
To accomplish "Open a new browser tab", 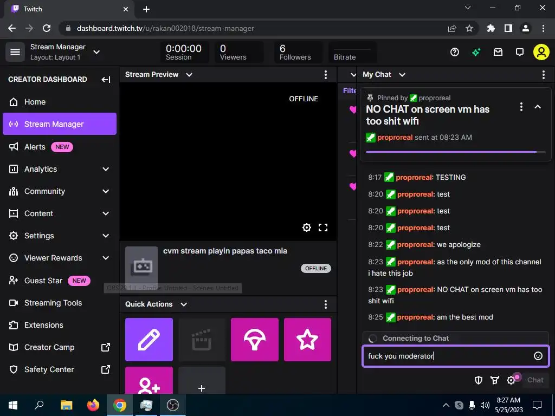I will [146, 9].
